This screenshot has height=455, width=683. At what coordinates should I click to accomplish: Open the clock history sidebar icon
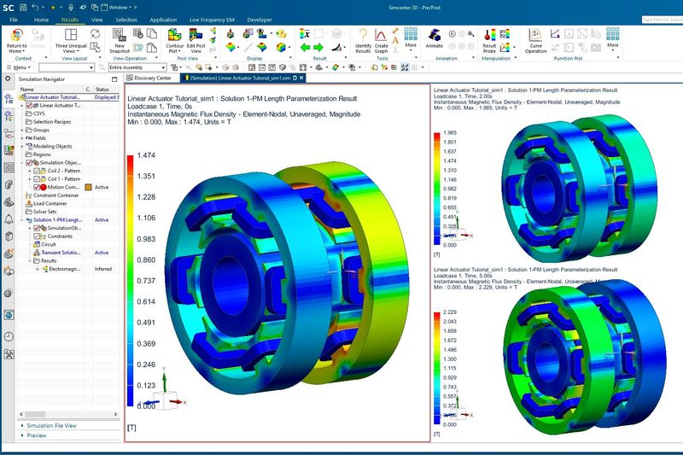pyautogui.click(x=9, y=336)
